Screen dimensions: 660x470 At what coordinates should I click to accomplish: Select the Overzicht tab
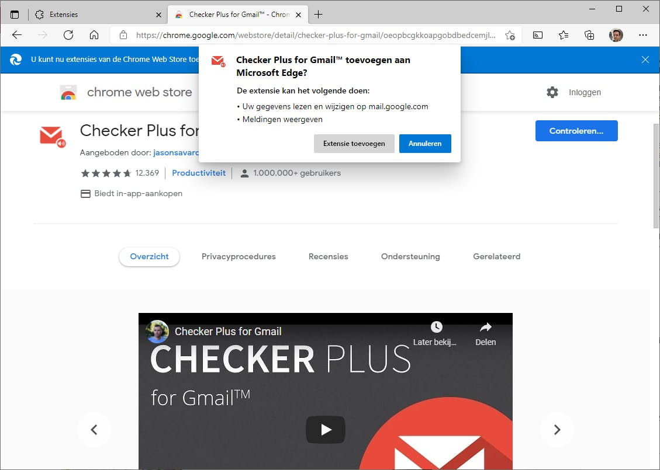coord(150,257)
